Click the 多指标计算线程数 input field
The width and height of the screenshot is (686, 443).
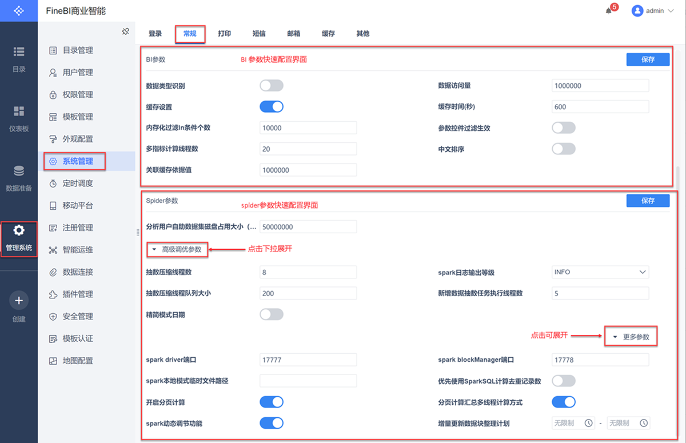click(308, 149)
